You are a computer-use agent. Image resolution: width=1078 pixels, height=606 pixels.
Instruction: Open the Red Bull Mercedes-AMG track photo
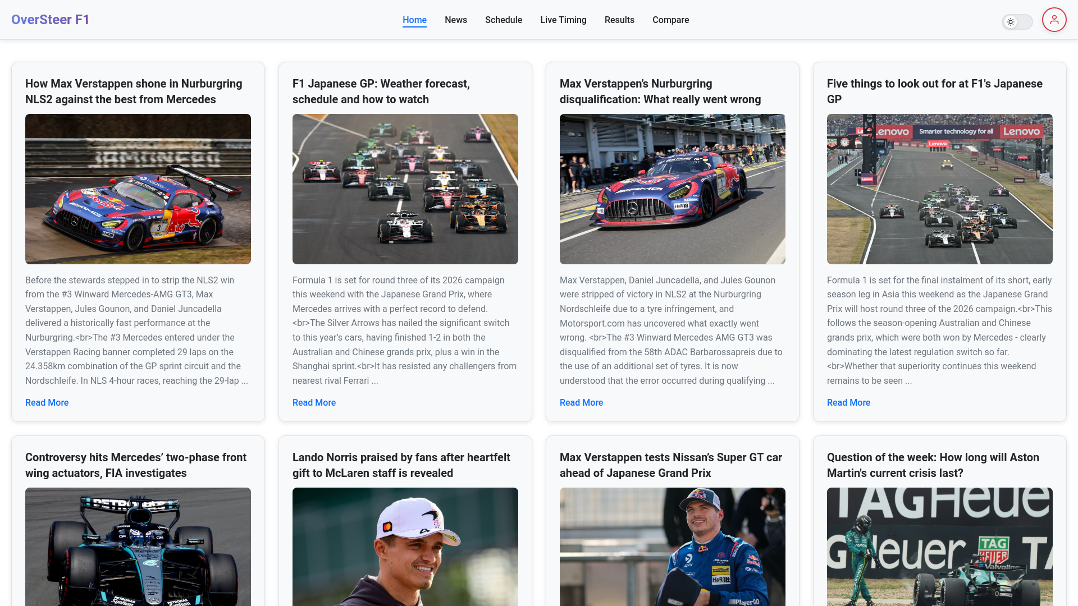[138, 189]
